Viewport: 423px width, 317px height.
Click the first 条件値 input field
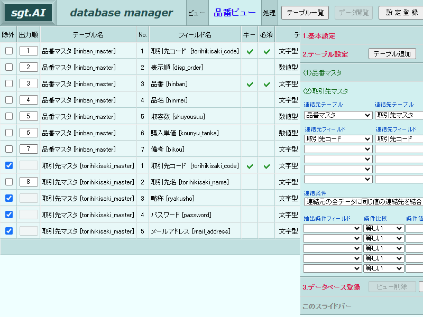pos(415,228)
